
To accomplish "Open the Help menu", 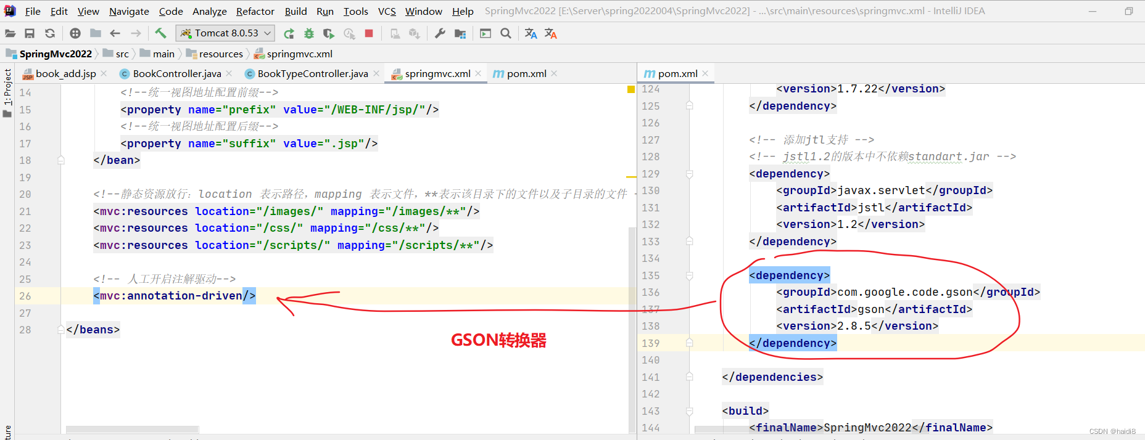I will (x=463, y=11).
